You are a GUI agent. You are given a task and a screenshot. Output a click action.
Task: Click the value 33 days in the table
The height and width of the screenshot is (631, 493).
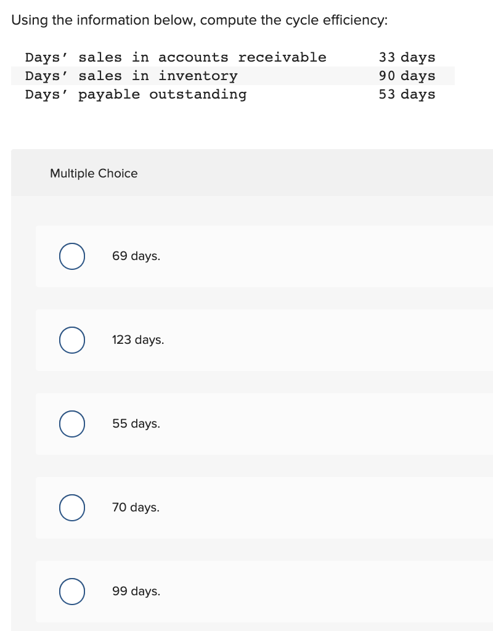coord(407,57)
